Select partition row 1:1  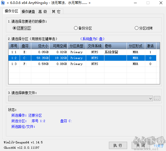(82, 52)
